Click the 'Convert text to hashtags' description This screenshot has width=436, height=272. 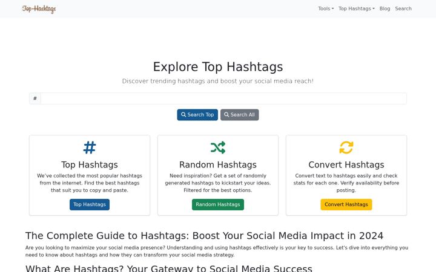click(346, 183)
